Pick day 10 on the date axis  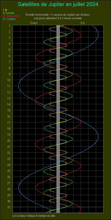coord(9,80)
